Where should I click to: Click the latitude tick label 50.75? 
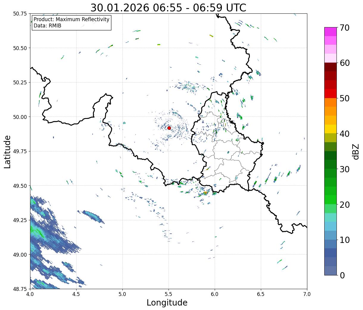(20, 14)
